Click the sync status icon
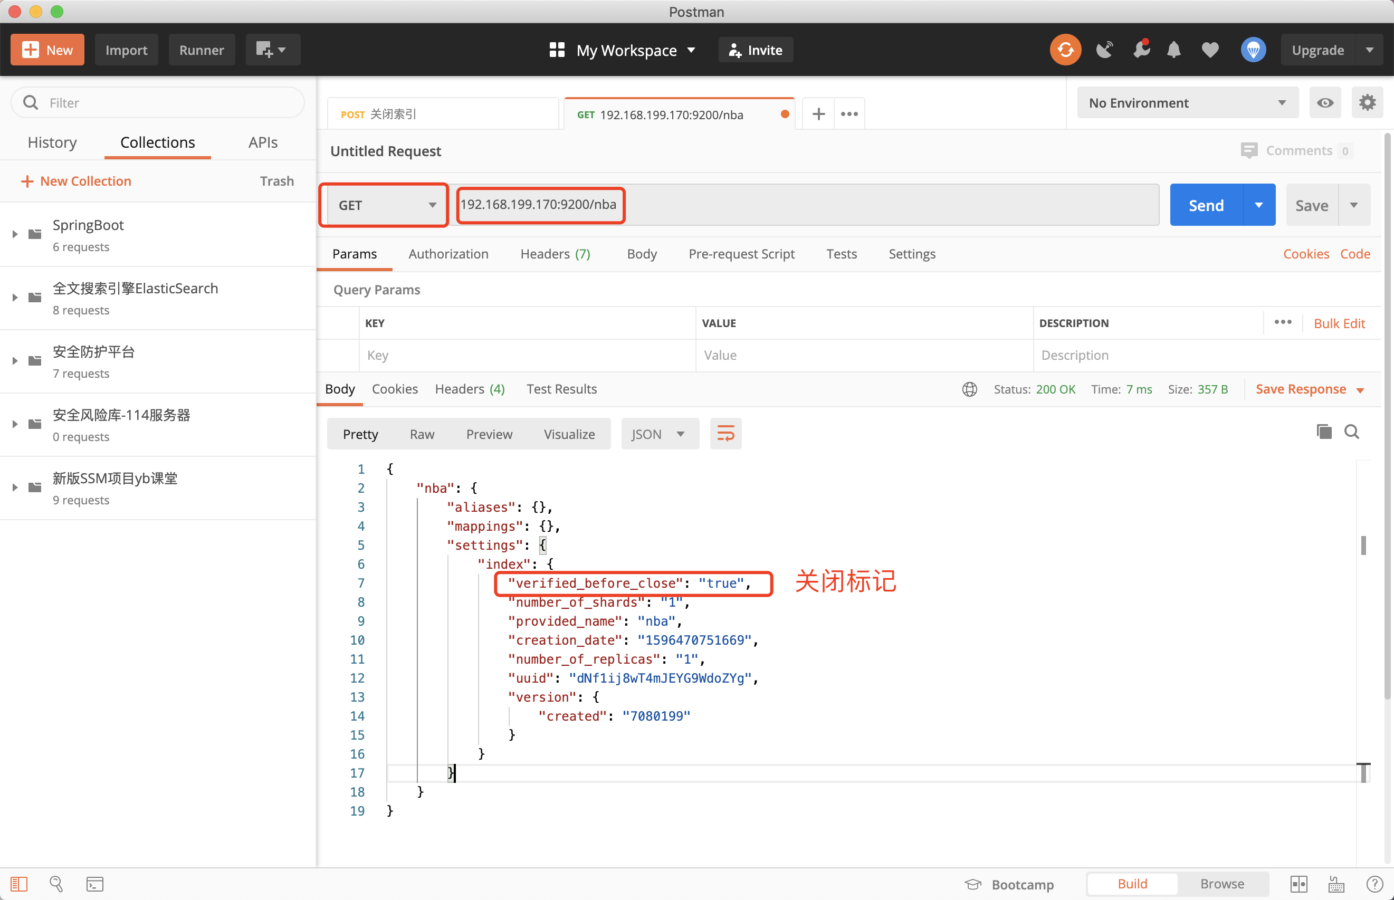This screenshot has width=1394, height=900. (1065, 50)
